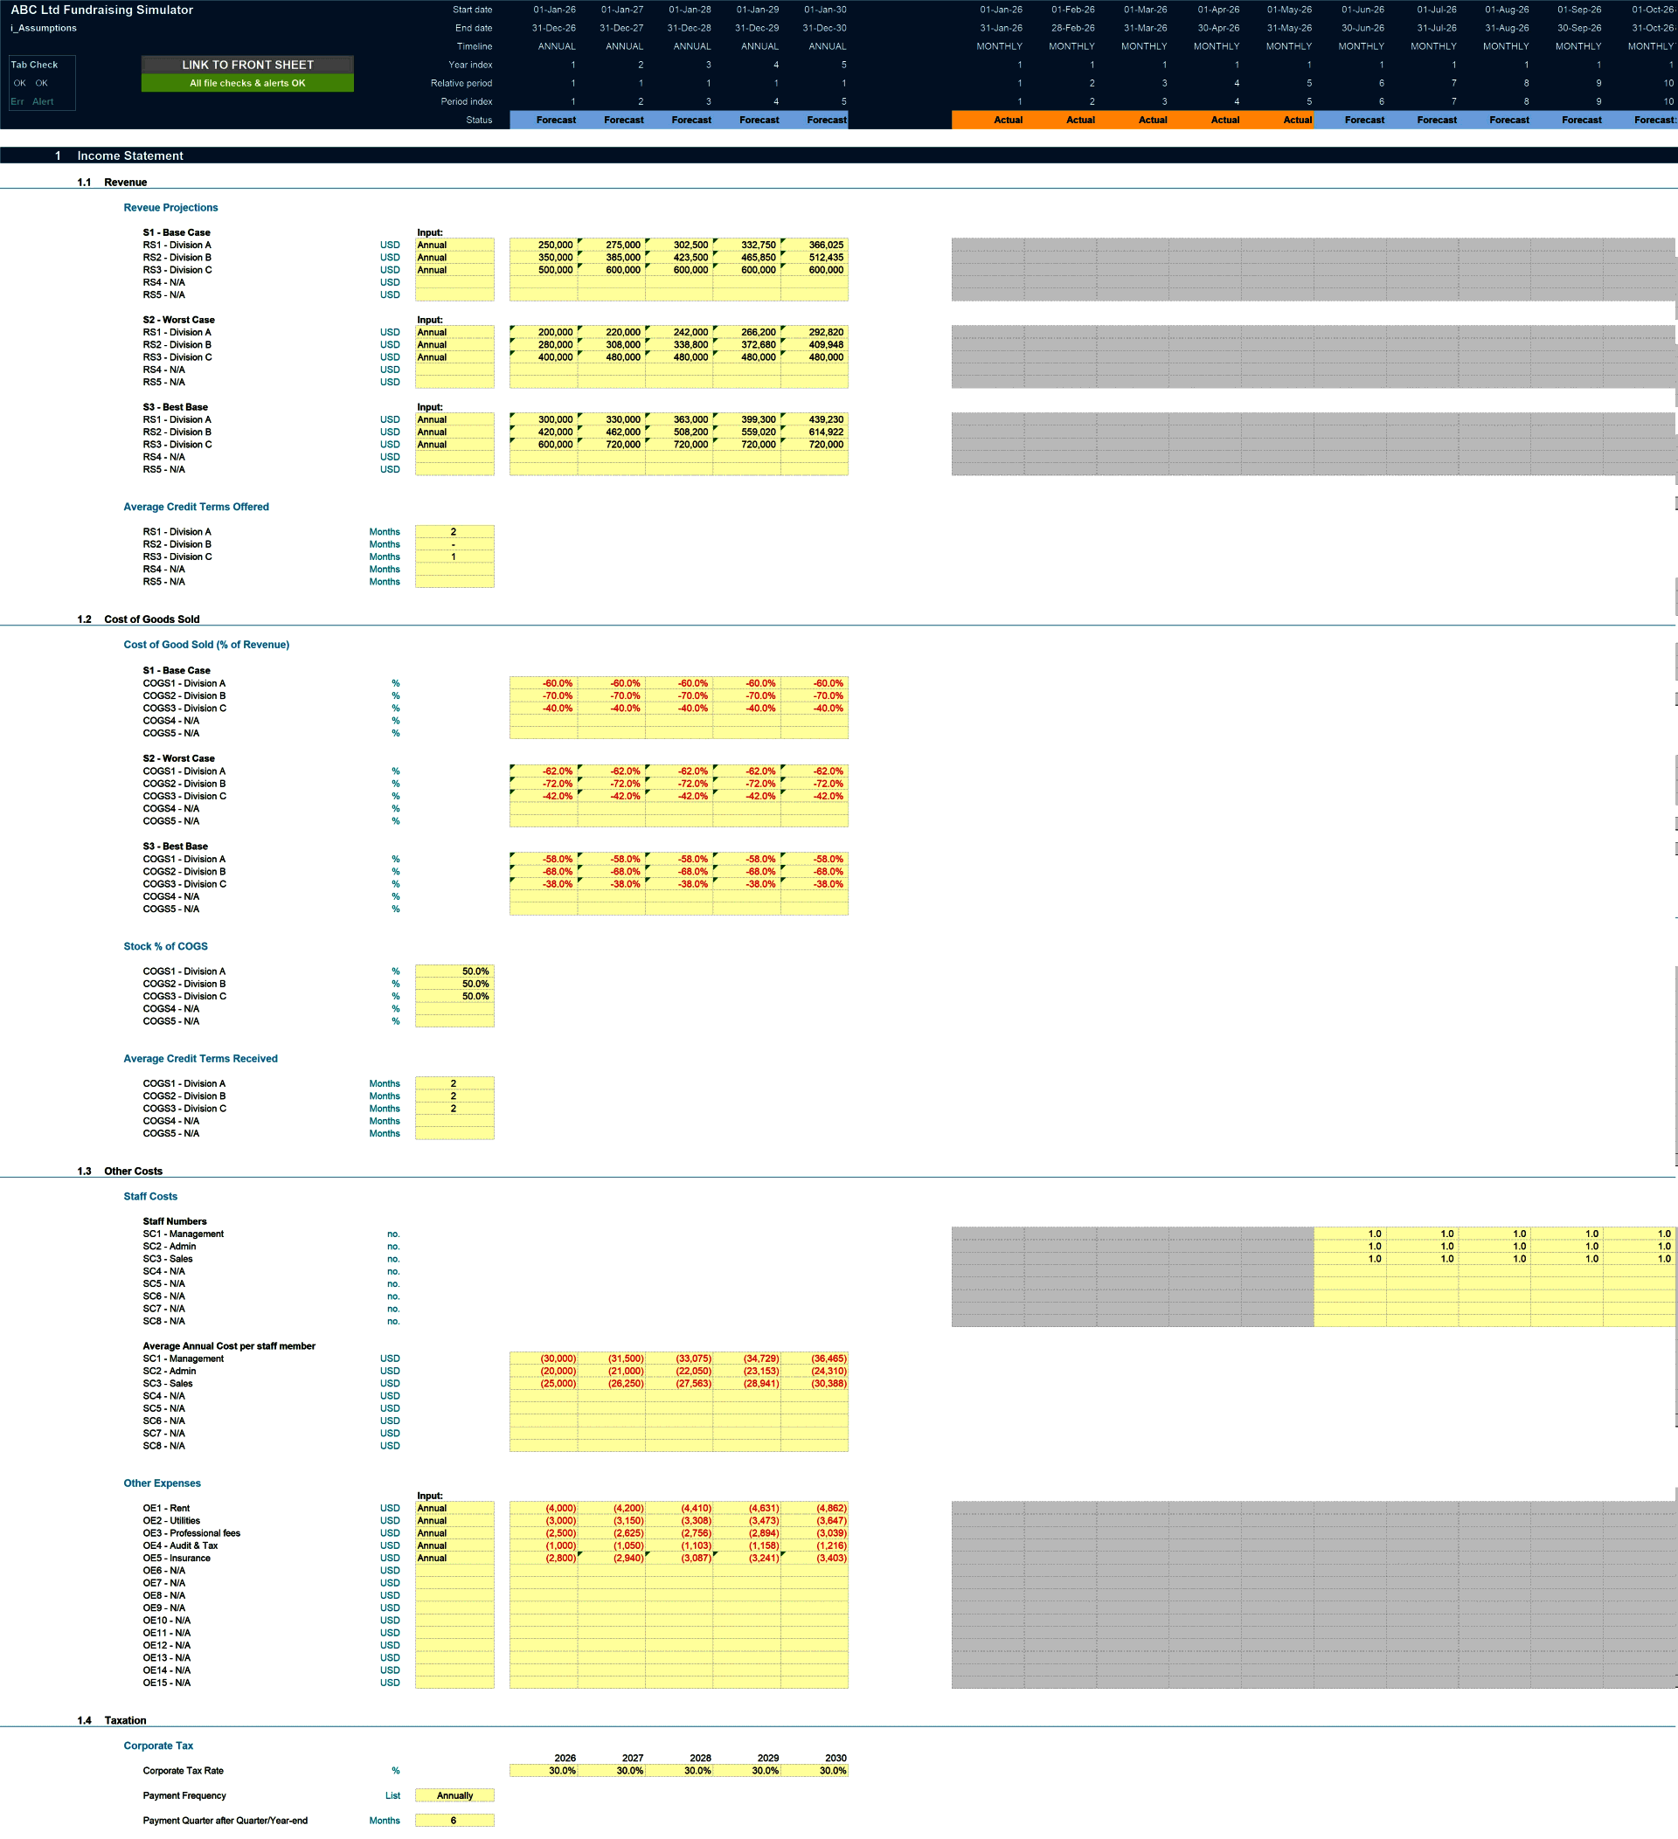Screen dimensions: 1678x1839
Task: Open Annual dropdown for S1 RS3 Division C
Action: point(454,270)
